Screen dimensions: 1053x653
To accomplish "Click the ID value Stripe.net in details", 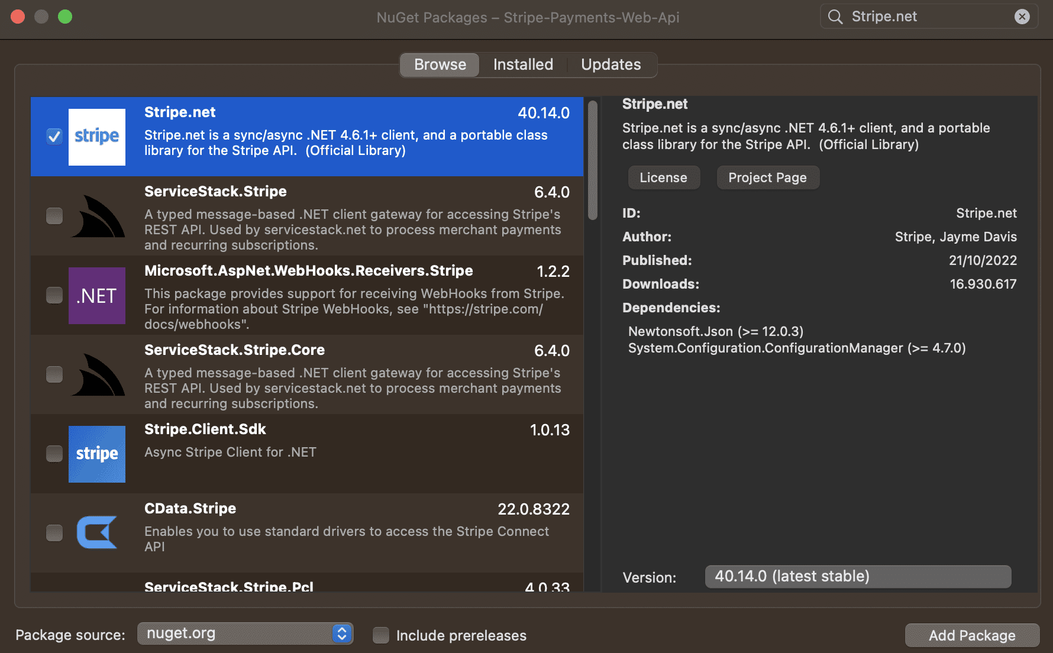I will point(987,213).
